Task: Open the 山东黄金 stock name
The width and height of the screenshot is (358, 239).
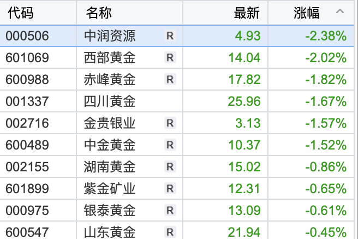Action: pos(110,232)
